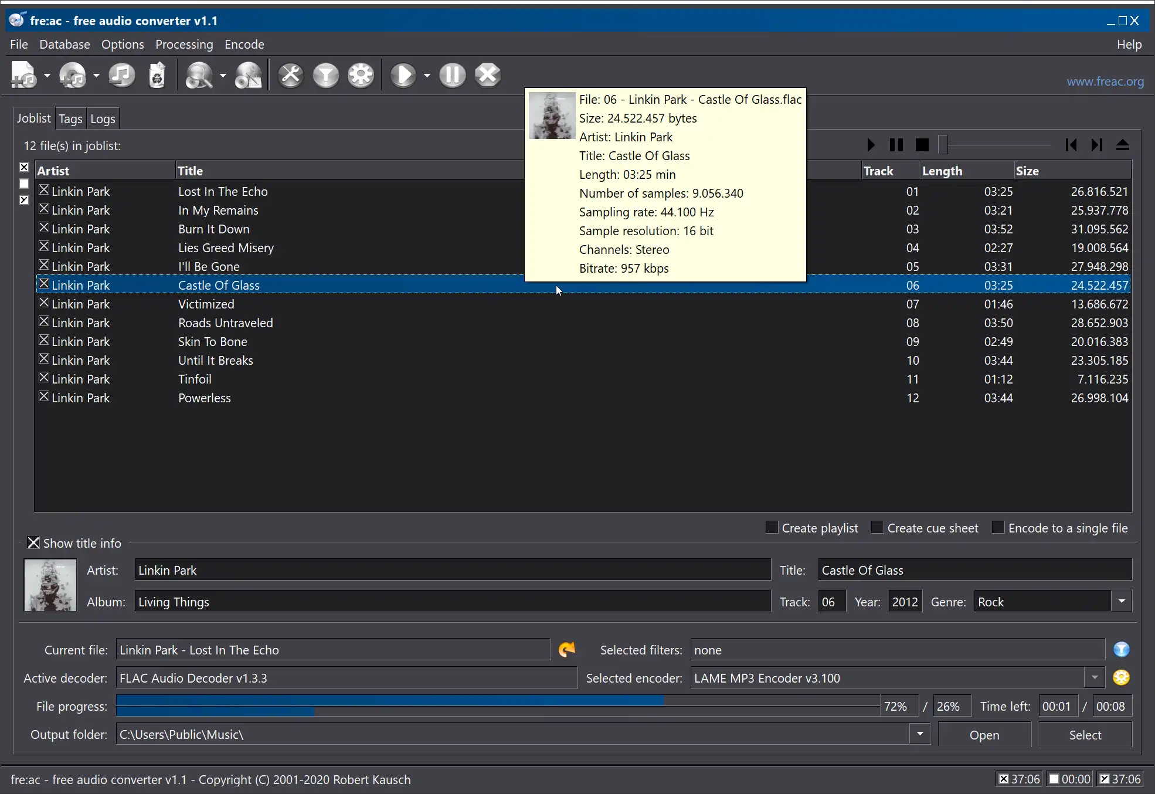Click the skip to end track button
The image size is (1155, 794).
(1096, 145)
